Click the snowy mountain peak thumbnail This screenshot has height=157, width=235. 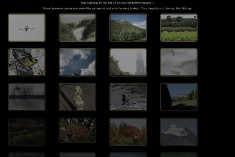[x=179, y=132]
